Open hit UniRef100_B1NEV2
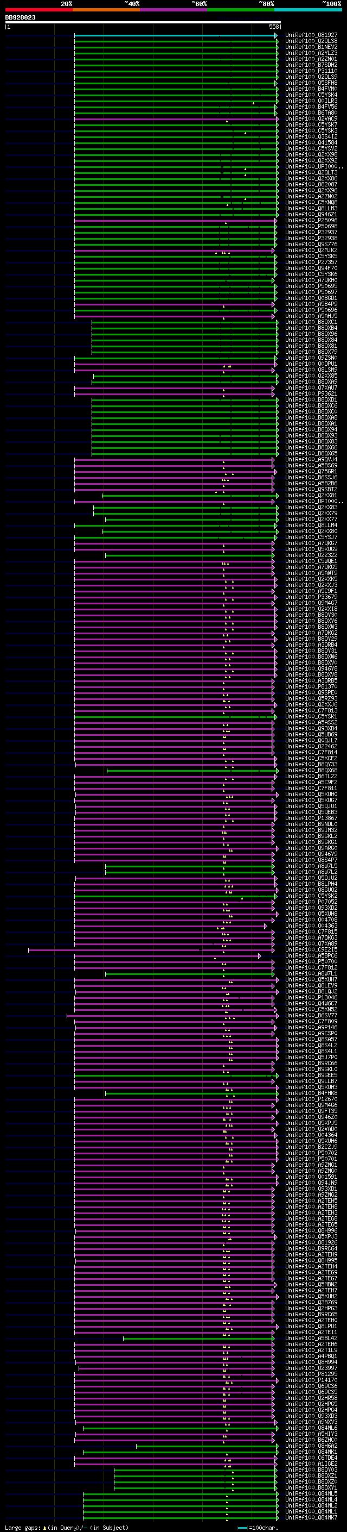This screenshot has height=1532, width=347. coord(311,47)
